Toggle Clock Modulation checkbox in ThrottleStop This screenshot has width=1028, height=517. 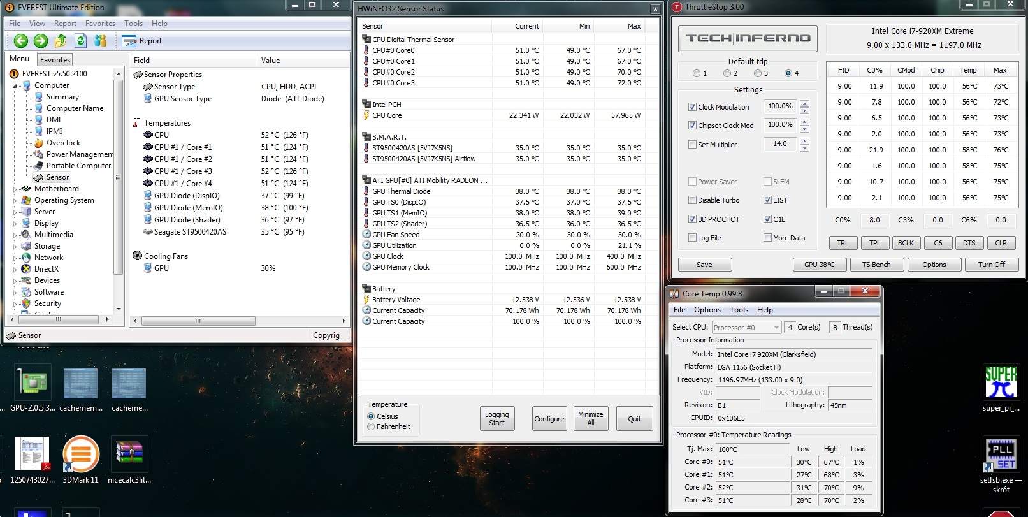(x=692, y=107)
